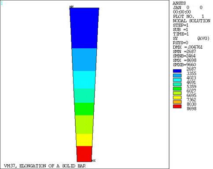The width and height of the screenshot is (213, 169).
Task: Click the green 5359 legend swatch
Action: coord(177,89)
